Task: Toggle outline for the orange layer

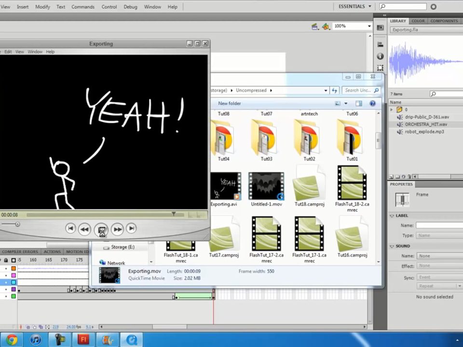Action: pyautogui.click(x=14, y=268)
